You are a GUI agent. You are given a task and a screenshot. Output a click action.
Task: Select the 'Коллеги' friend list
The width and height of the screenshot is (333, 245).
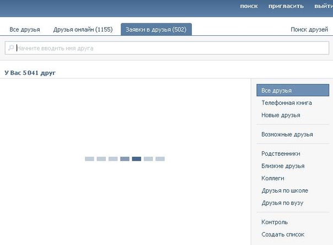tap(272, 178)
